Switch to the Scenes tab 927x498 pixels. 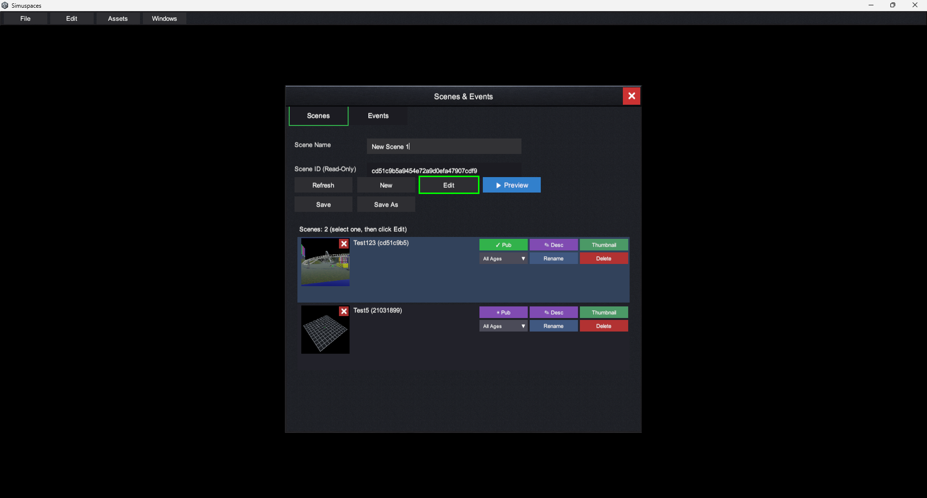point(319,116)
